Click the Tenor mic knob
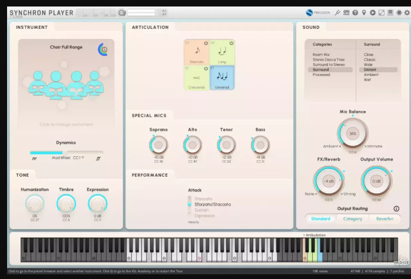Viewport: 411px width, 279px height. [x=226, y=145]
